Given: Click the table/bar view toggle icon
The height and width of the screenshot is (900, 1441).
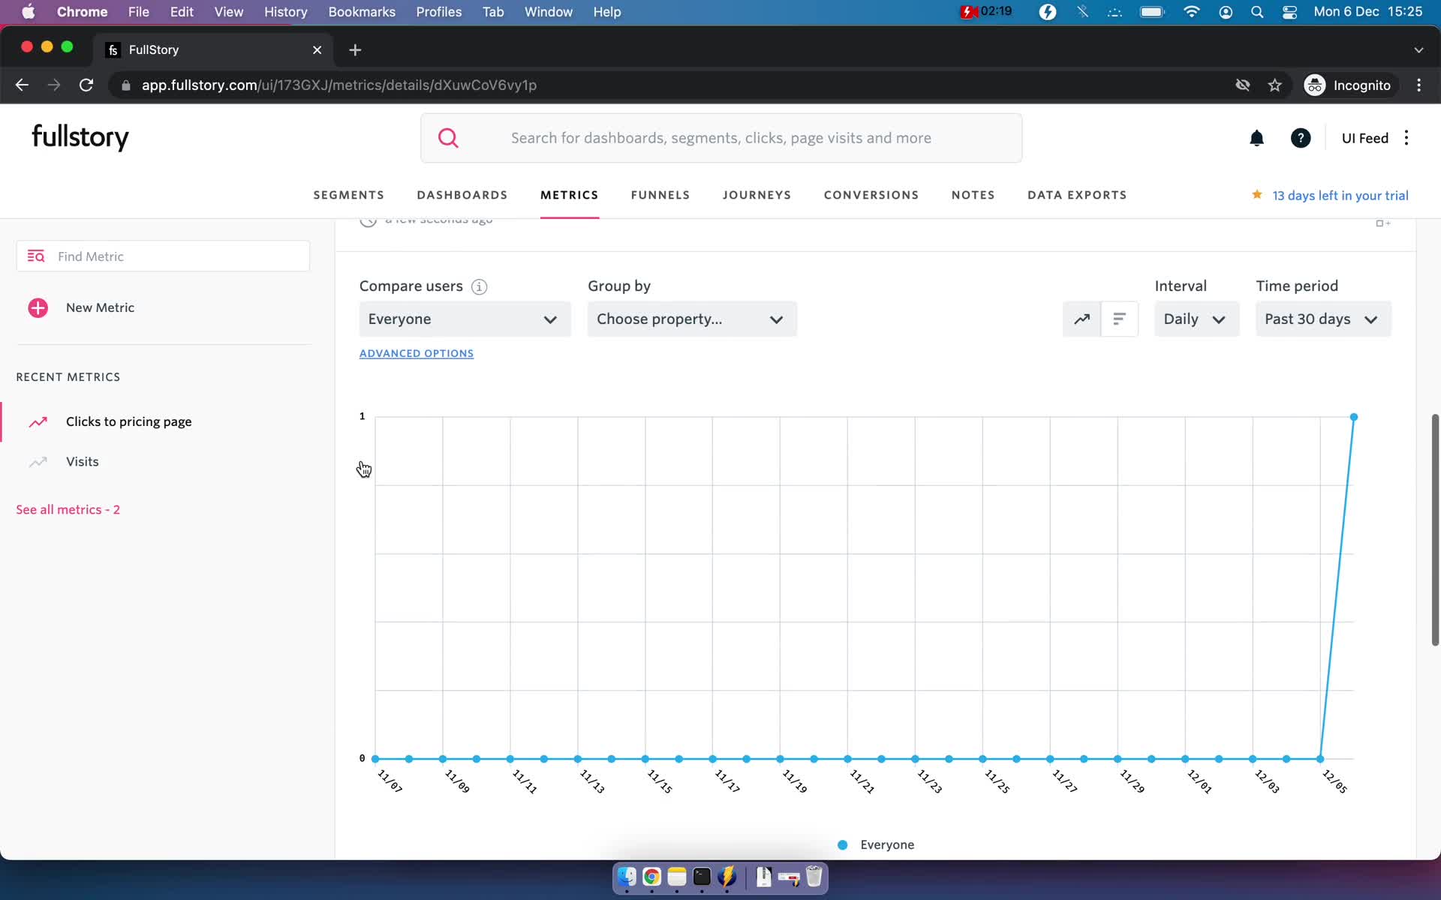Looking at the screenshot, I should pyautogui.click(x=1119, y=318).
